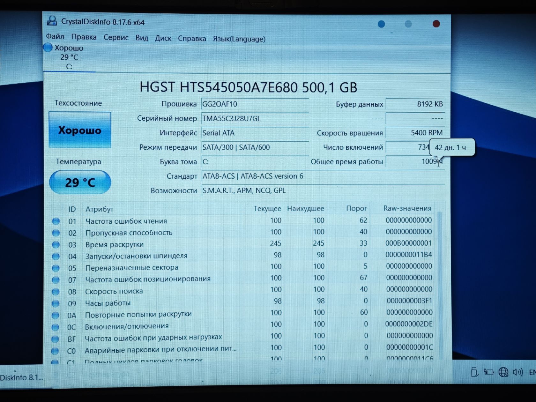536x402 pixels.
Task: Click the Порог column header
Action: tap(356, 208)
